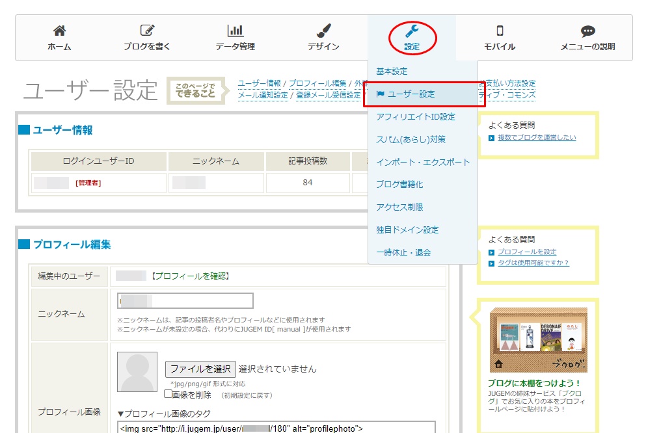Screen dimensions: 646x433
Task: Click the 記事投稿数 column header
Action: coord(308,161)
